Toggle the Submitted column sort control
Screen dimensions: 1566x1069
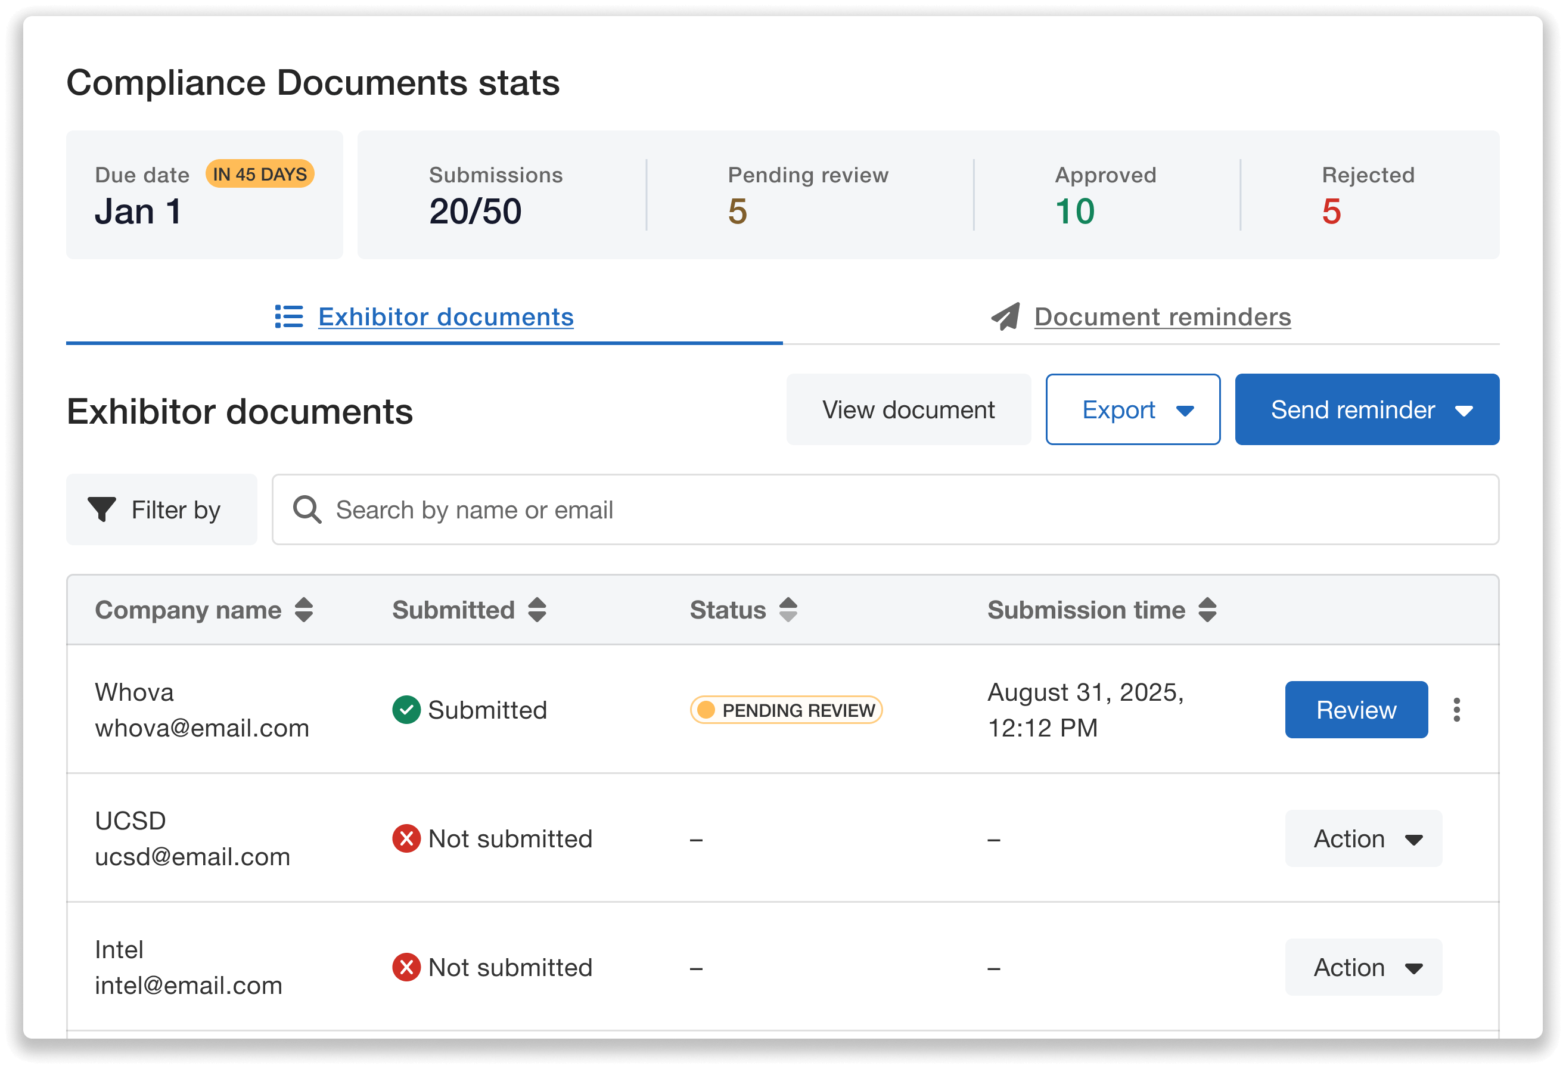536,610
